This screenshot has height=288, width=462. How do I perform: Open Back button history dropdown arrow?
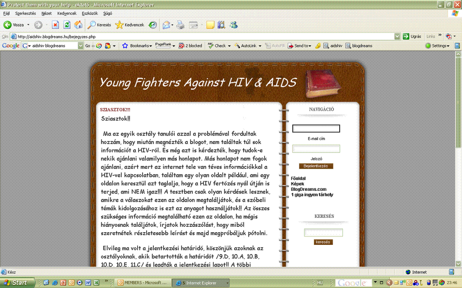point(28,25)
